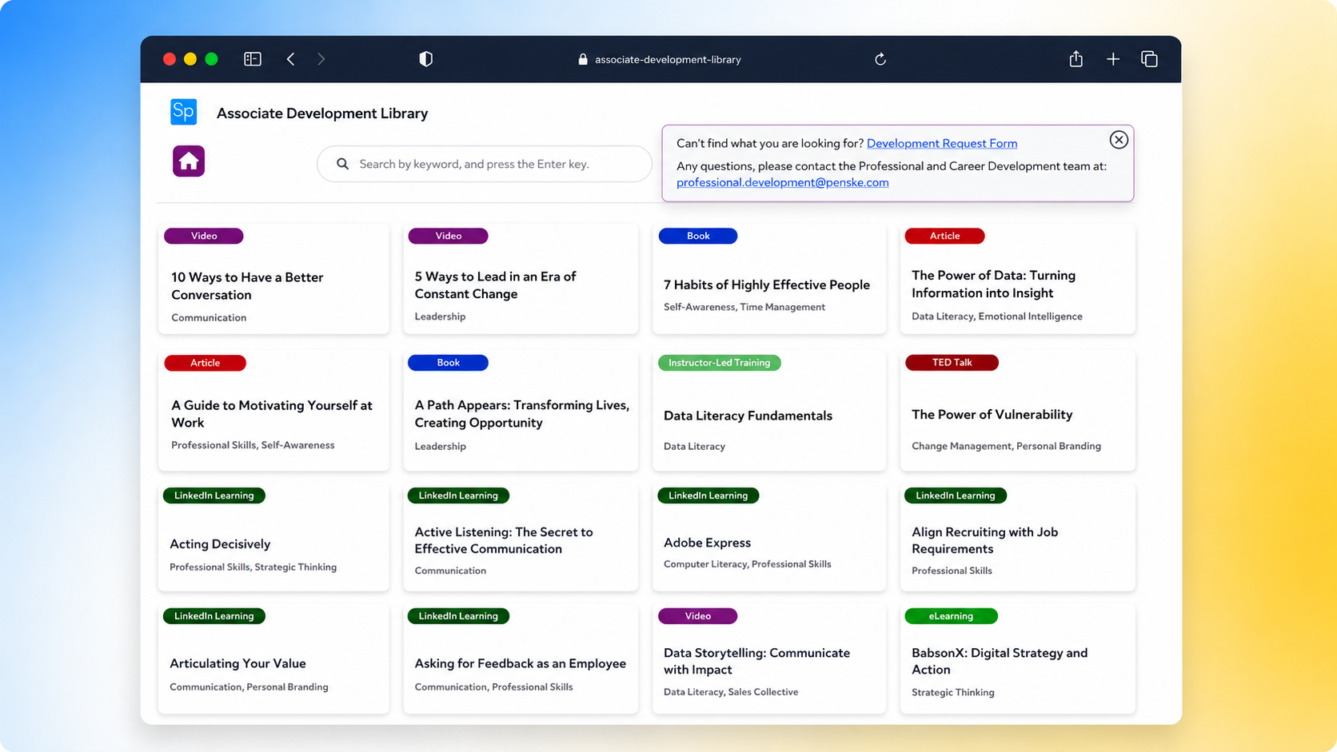
Task: Click Book tag on 7 Habits card
Action: (x=698, y=236)
